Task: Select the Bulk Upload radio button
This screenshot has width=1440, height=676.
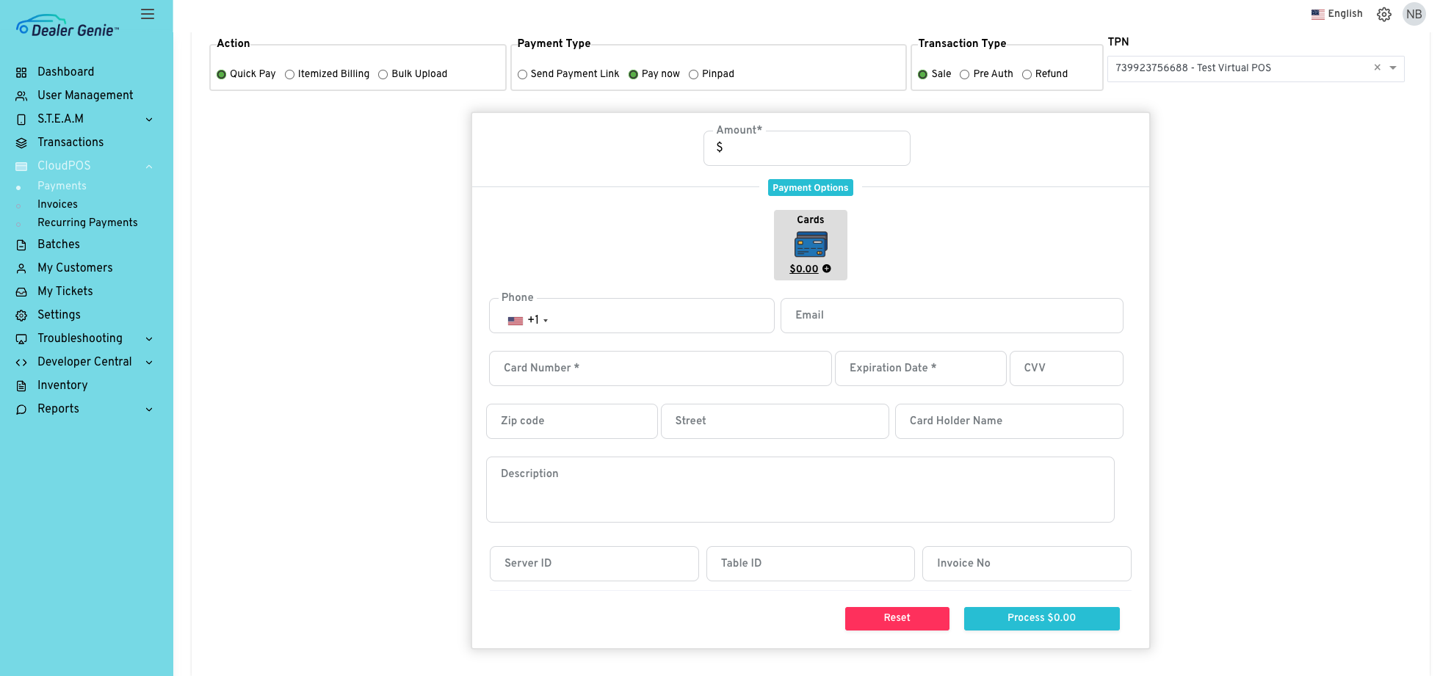Action: tap(383, 74)
